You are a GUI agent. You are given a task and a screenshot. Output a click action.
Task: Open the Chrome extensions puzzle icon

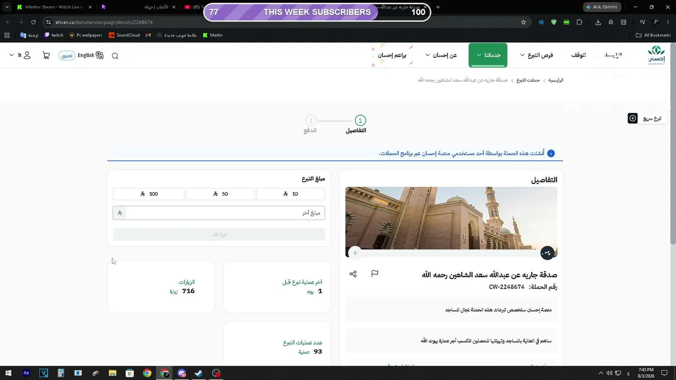pyautogui.click(x=579, y=22)
